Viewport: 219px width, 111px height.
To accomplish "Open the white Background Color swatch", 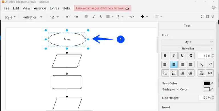I will [x=206, y=89].
